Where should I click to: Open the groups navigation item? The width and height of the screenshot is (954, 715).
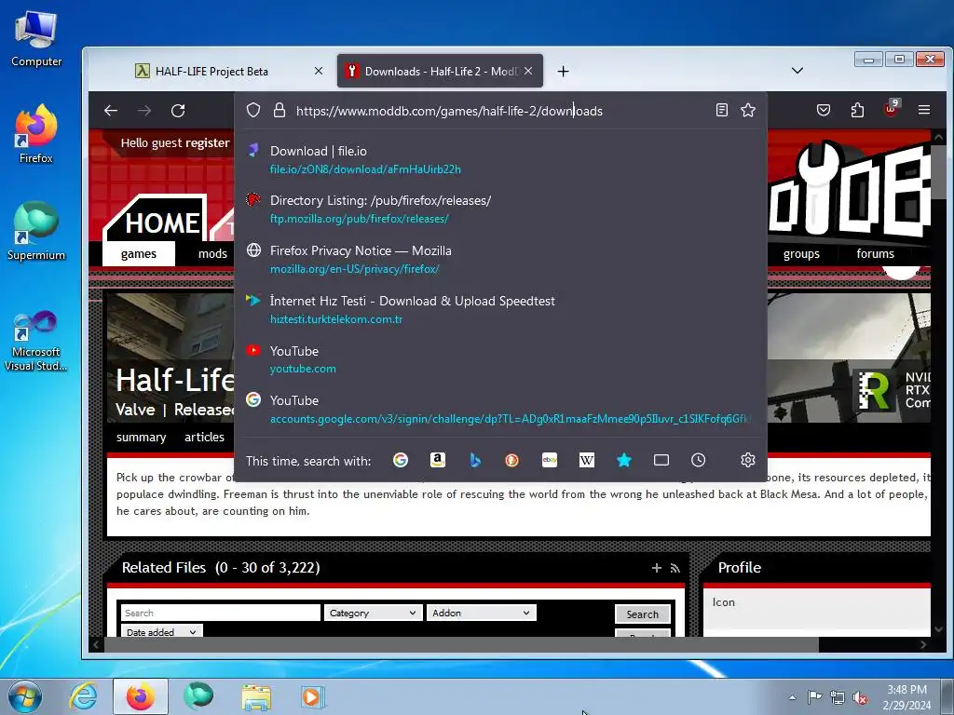coord(801,253)
